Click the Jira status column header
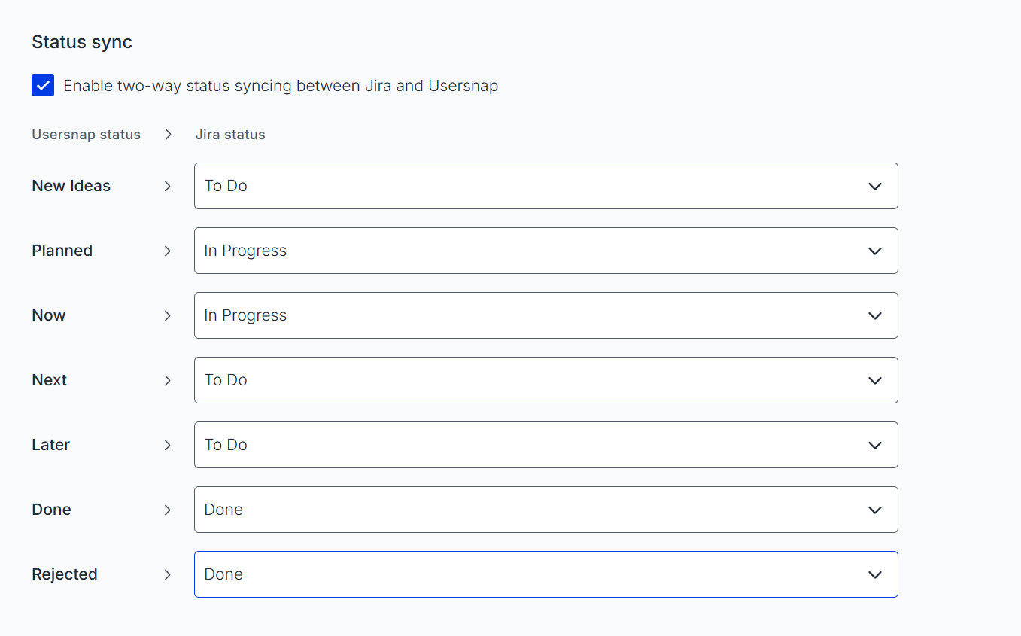 [230, 135]
